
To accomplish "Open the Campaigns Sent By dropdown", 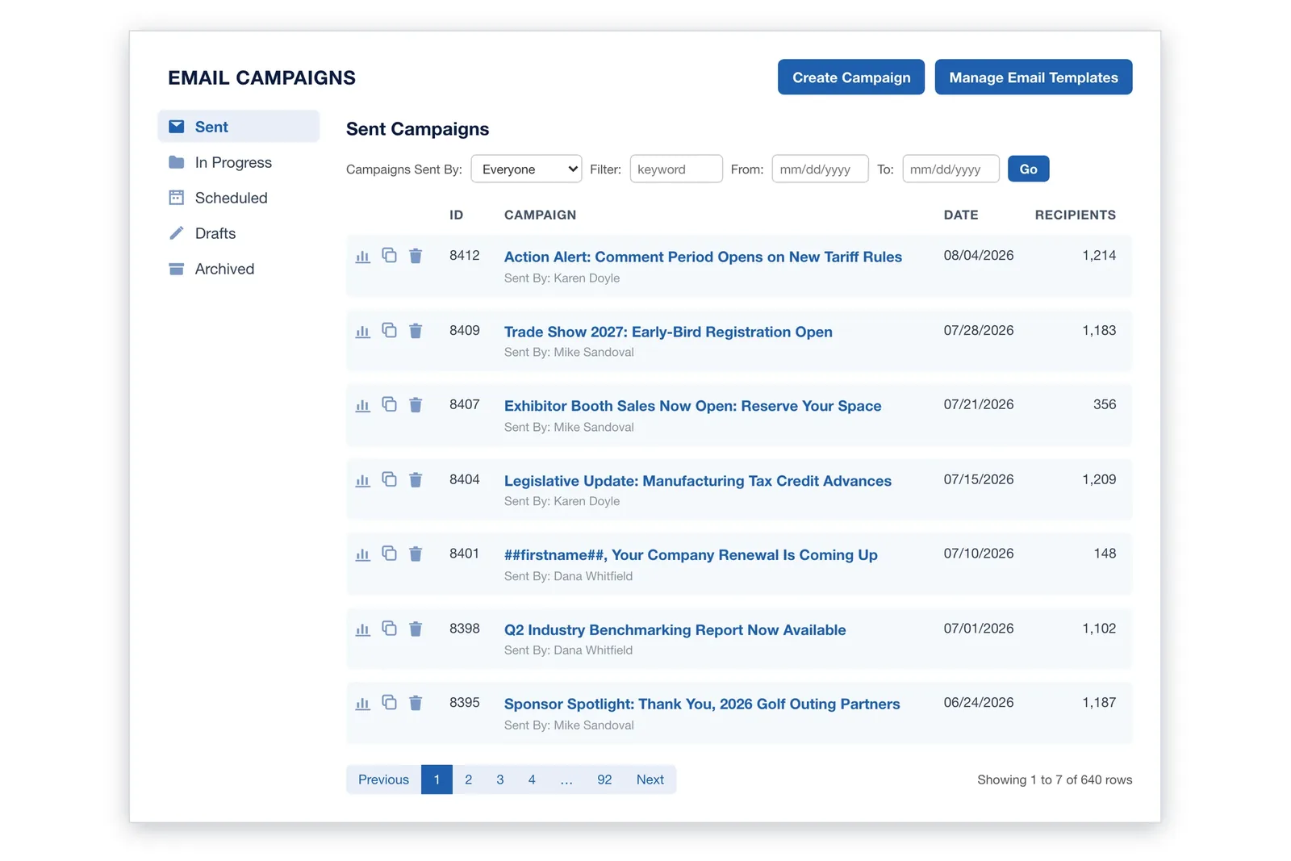I will (x=526, y=169).
